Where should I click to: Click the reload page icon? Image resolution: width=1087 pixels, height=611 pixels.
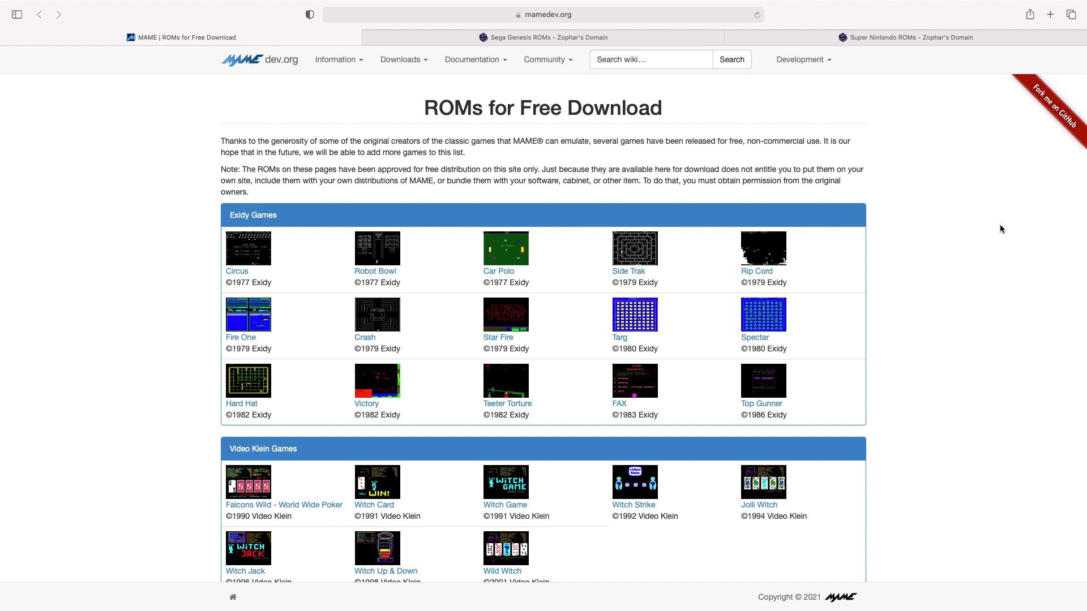click(x=757, y=15)
